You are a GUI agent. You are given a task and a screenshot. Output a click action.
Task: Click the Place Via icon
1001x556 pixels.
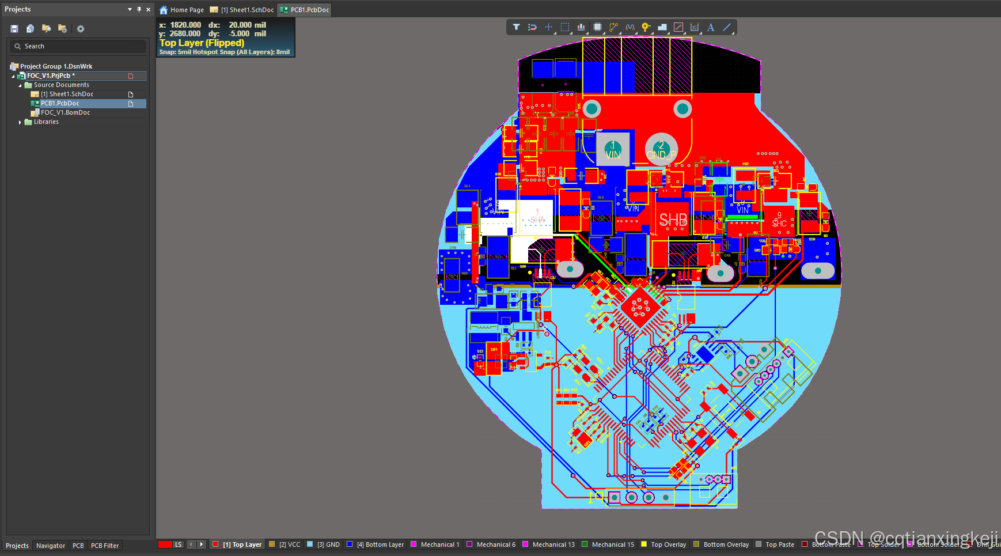pyautogui.click(x=646, y=27)
